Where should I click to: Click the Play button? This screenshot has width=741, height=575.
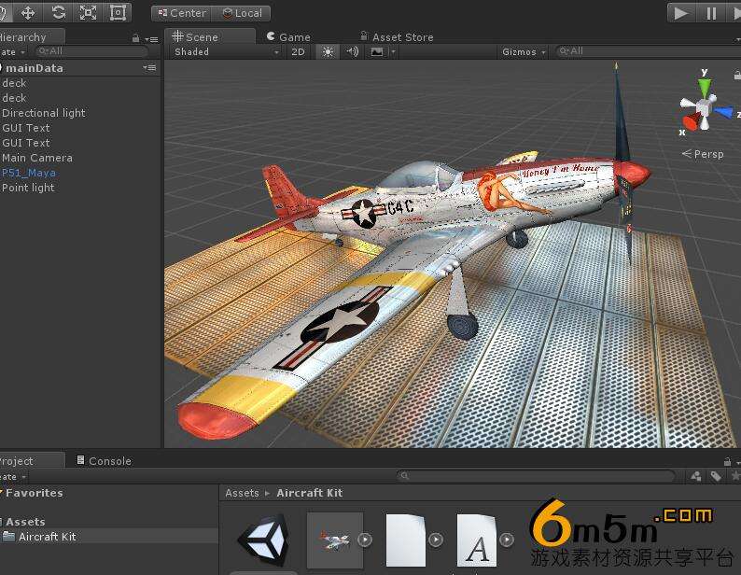coord(681,13)
